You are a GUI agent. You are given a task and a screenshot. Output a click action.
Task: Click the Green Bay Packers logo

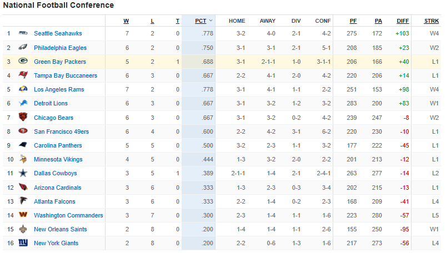click(23, 62)
